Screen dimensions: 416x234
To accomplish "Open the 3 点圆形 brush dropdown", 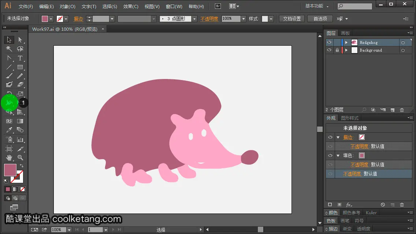I will coord(194,19).
